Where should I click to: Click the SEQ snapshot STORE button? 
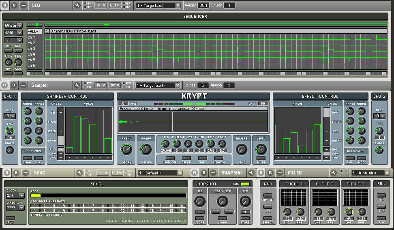[x=200, y=218]
